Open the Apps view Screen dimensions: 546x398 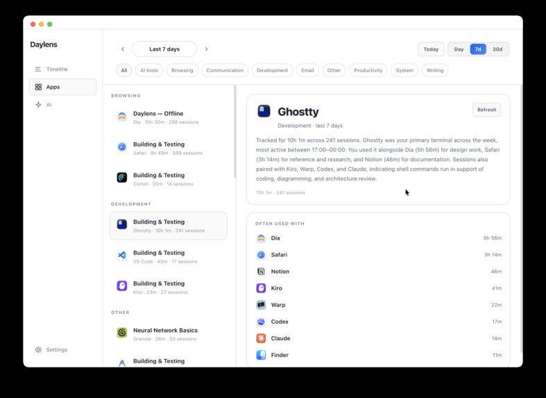[62, 87]
